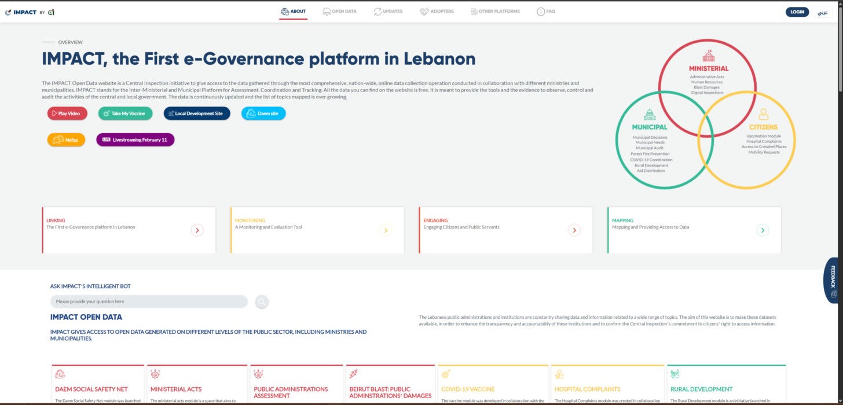The width and height of the screenshot is (843, 405).
Task: Open Livestreaming February 11 button
Action: tap(135, 139)
